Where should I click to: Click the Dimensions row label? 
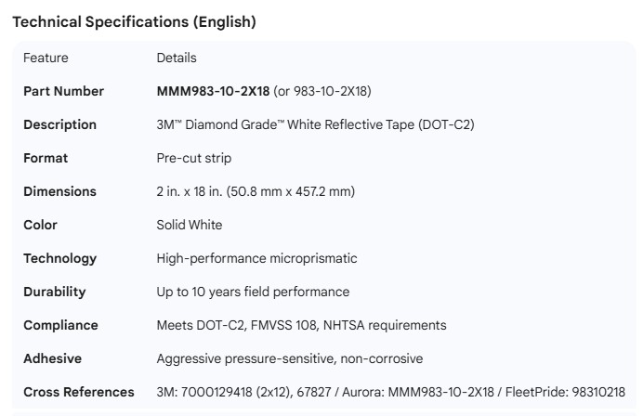pyautogui.click(x=59, y=191)
